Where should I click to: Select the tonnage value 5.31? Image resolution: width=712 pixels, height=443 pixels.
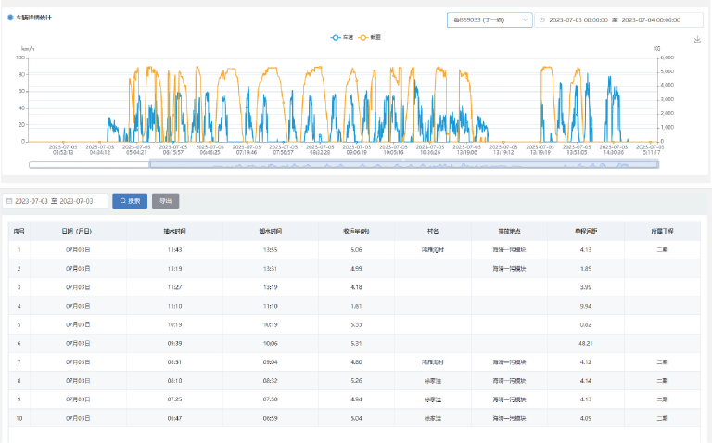point(356,343)
